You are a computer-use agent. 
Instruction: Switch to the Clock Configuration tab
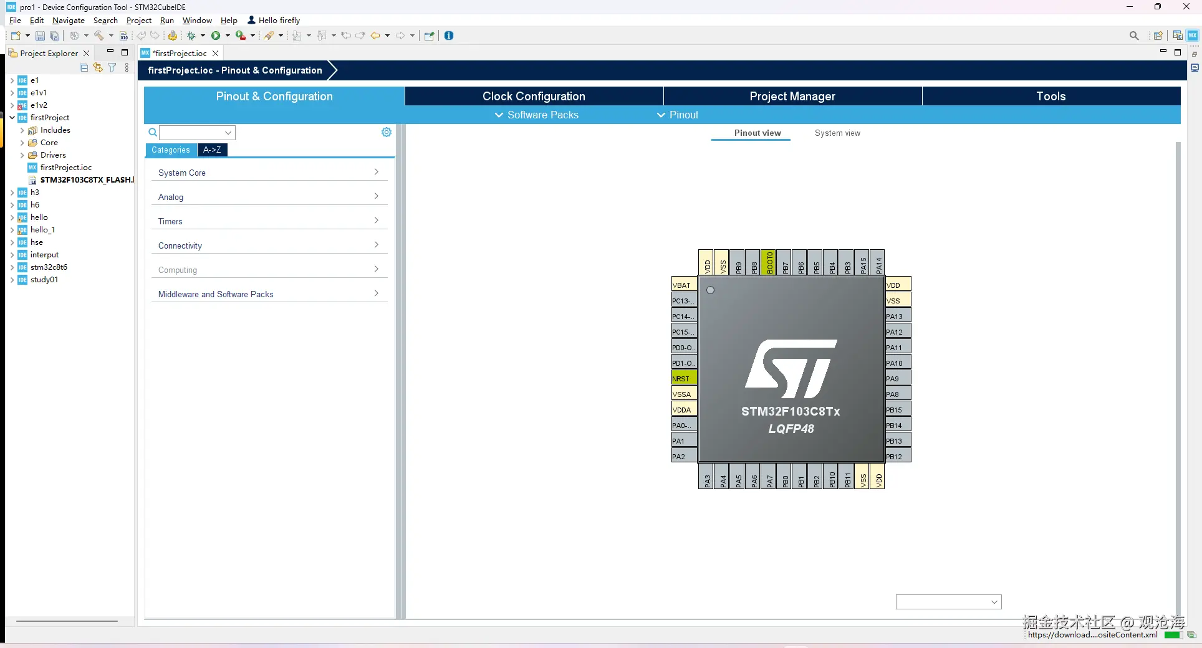pyautogui.click(x=534, y=96)
